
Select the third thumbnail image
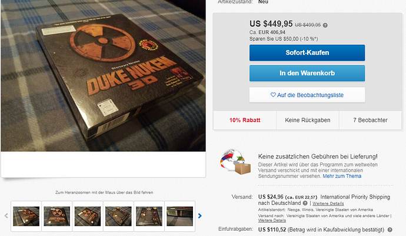tap(88, 216)
